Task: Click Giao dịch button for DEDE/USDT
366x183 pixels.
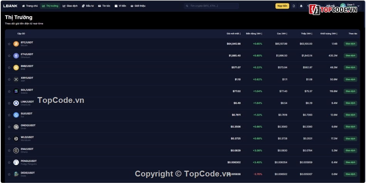Action: pyautogui.click(x=350, y=174)
